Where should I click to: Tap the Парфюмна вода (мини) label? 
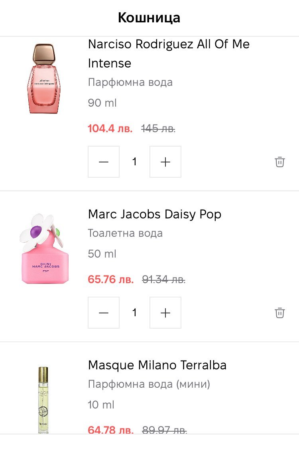tap(149, 384)
